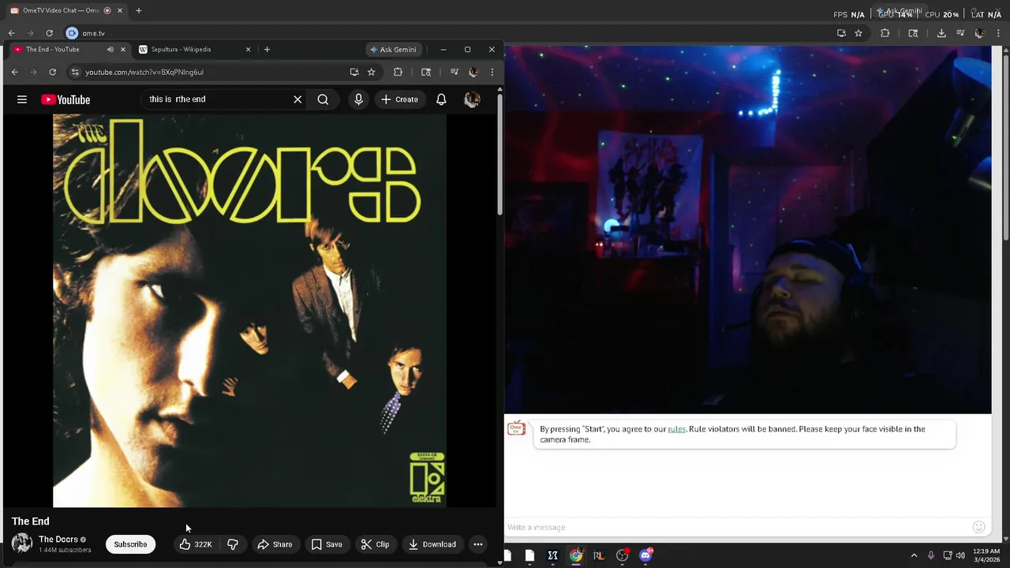Open a new tab in YouTube window

[x=267, y=49]
